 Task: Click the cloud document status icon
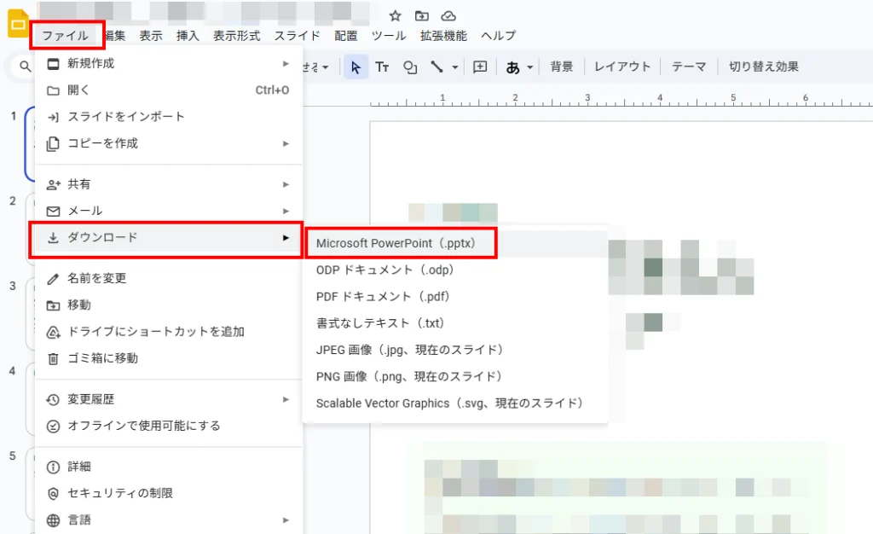click(x=448, y=15)
